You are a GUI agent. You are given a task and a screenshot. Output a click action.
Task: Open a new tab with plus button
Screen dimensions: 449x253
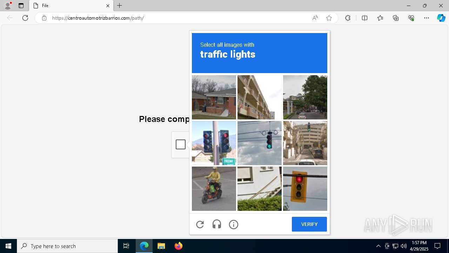120,6
